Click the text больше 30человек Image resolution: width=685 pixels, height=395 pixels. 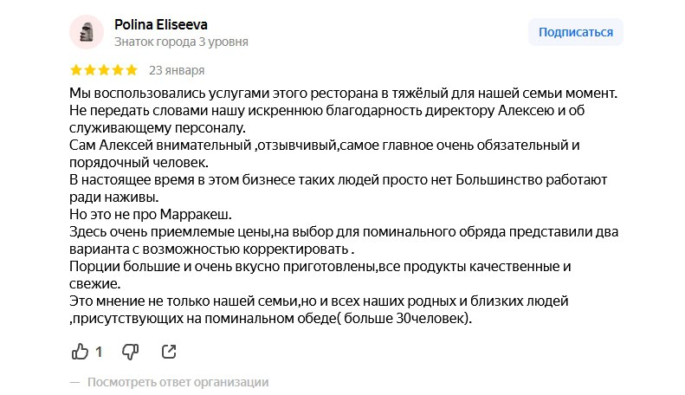[404, 318]
